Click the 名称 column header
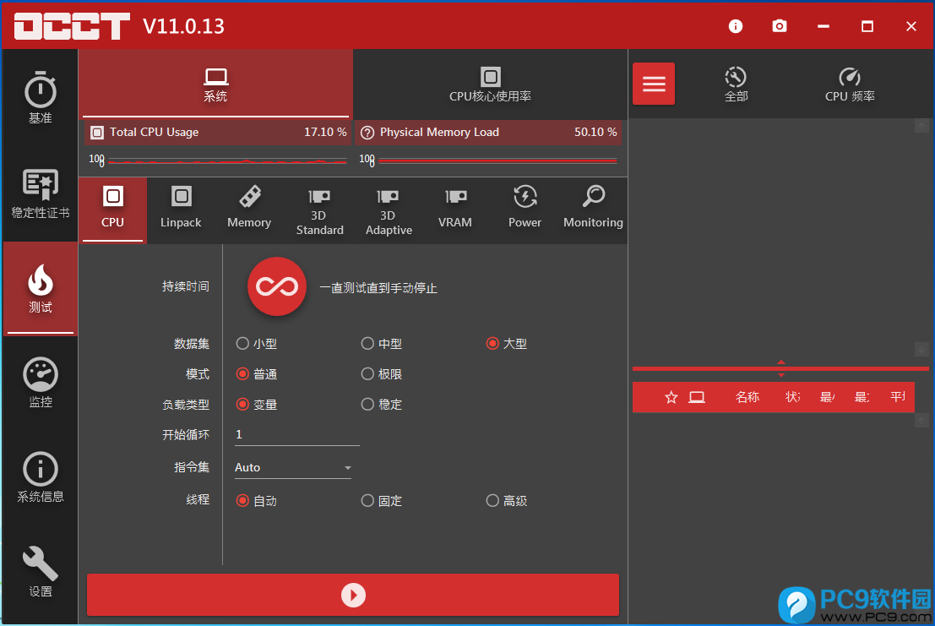935x626 pixels. pos(747,397)
